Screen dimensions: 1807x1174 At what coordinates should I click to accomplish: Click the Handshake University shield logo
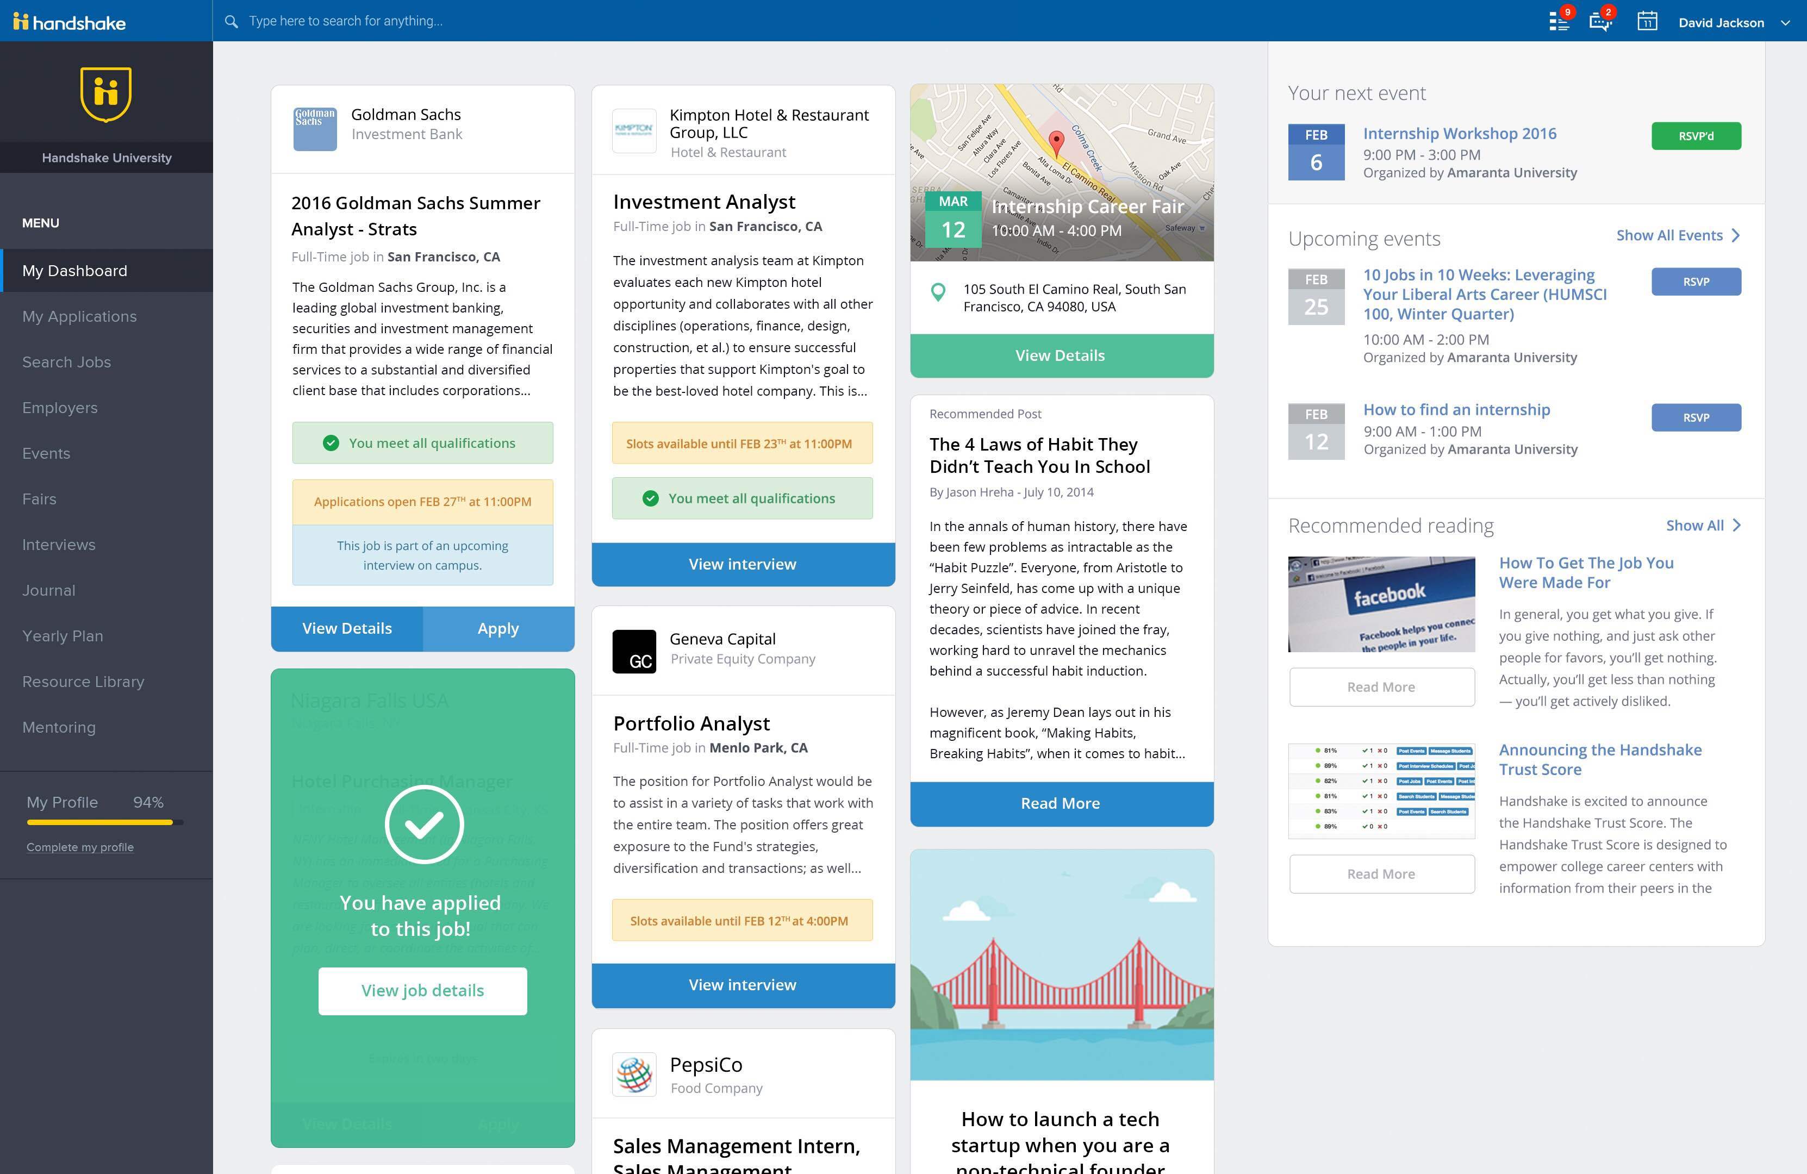(107, 94)
